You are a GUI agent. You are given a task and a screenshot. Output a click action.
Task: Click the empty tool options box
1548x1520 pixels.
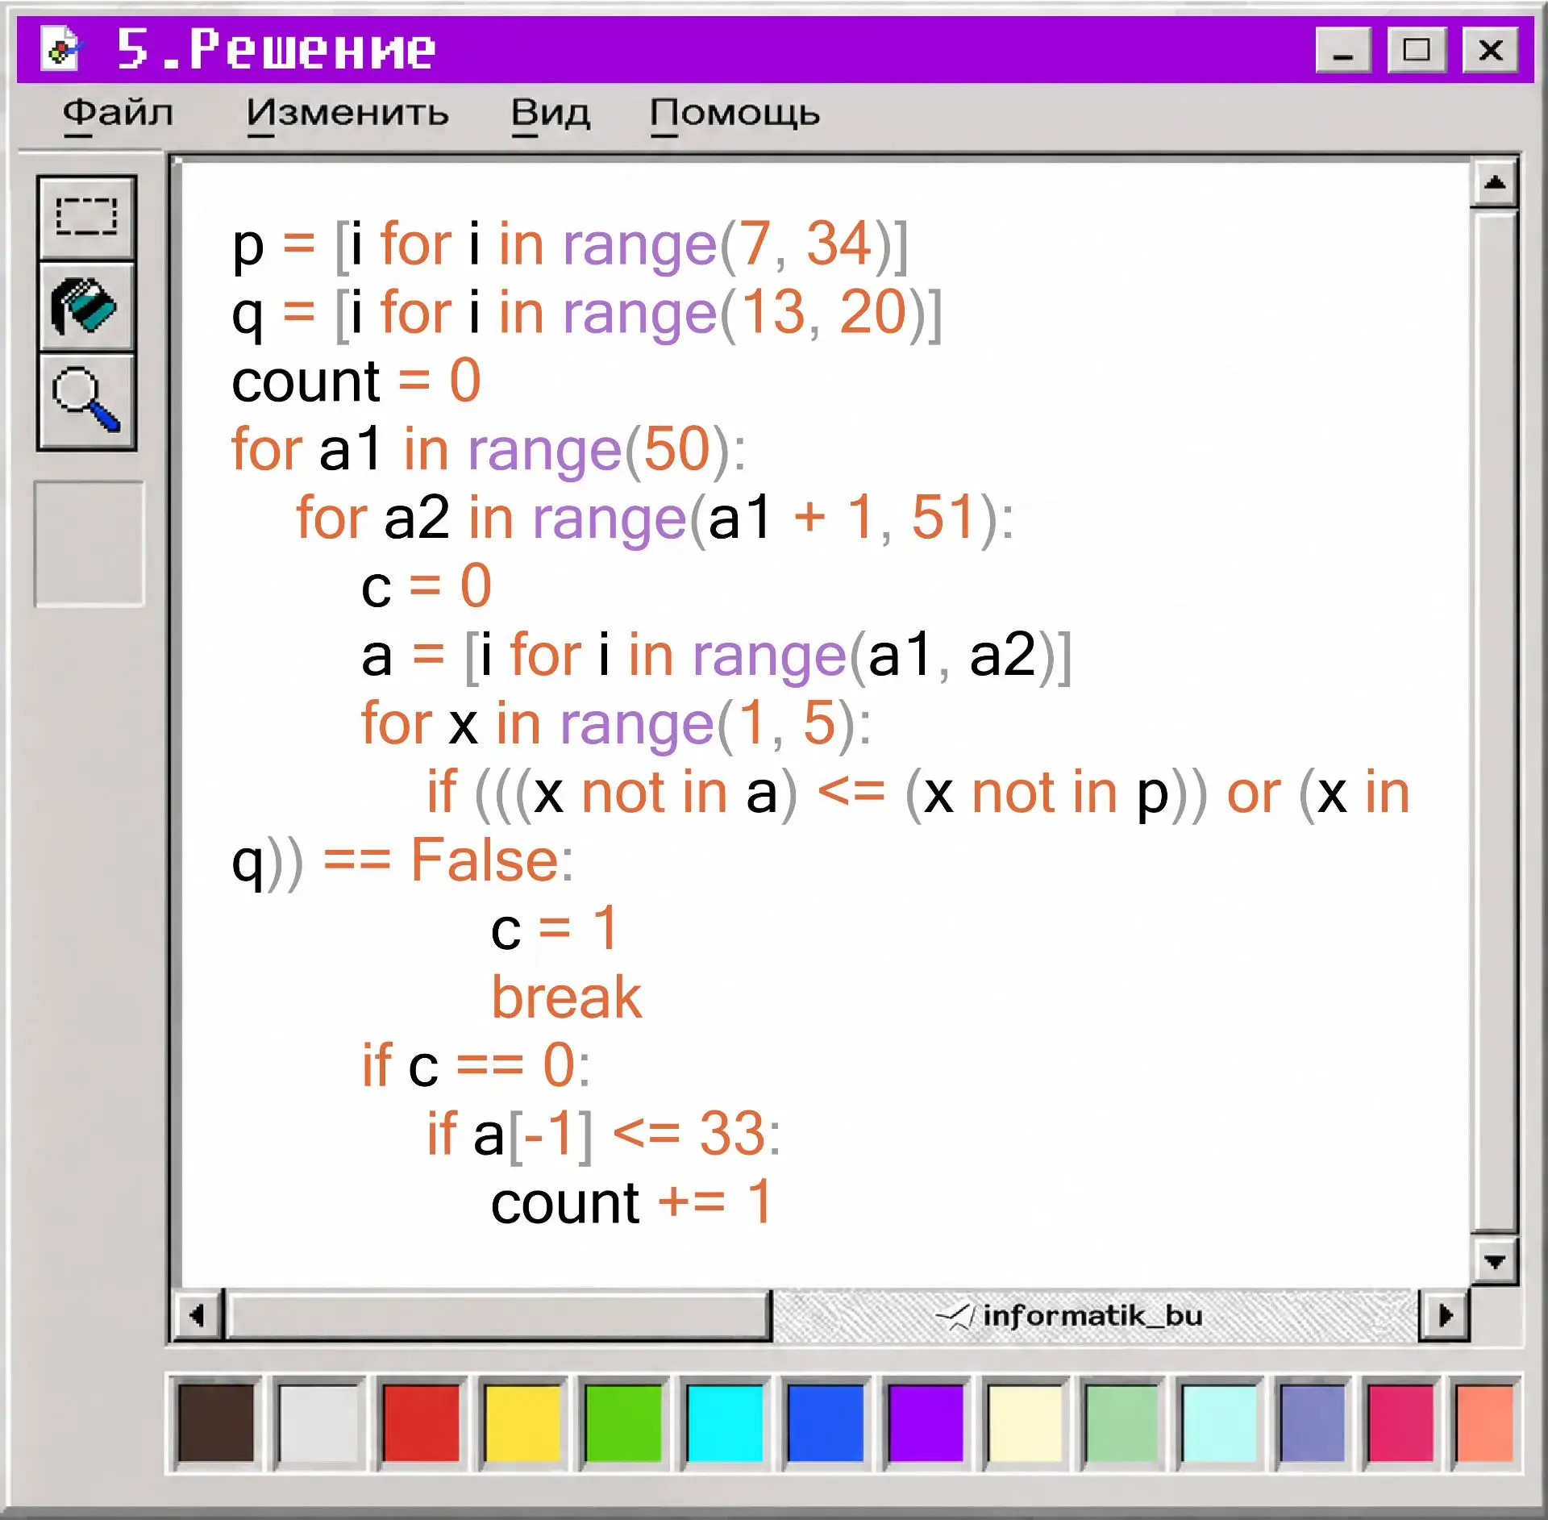(x=89, y=543)
